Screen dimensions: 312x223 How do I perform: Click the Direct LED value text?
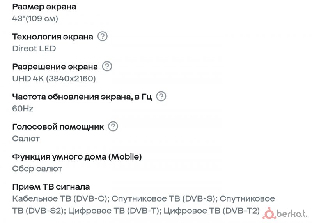tap(34, 48)
